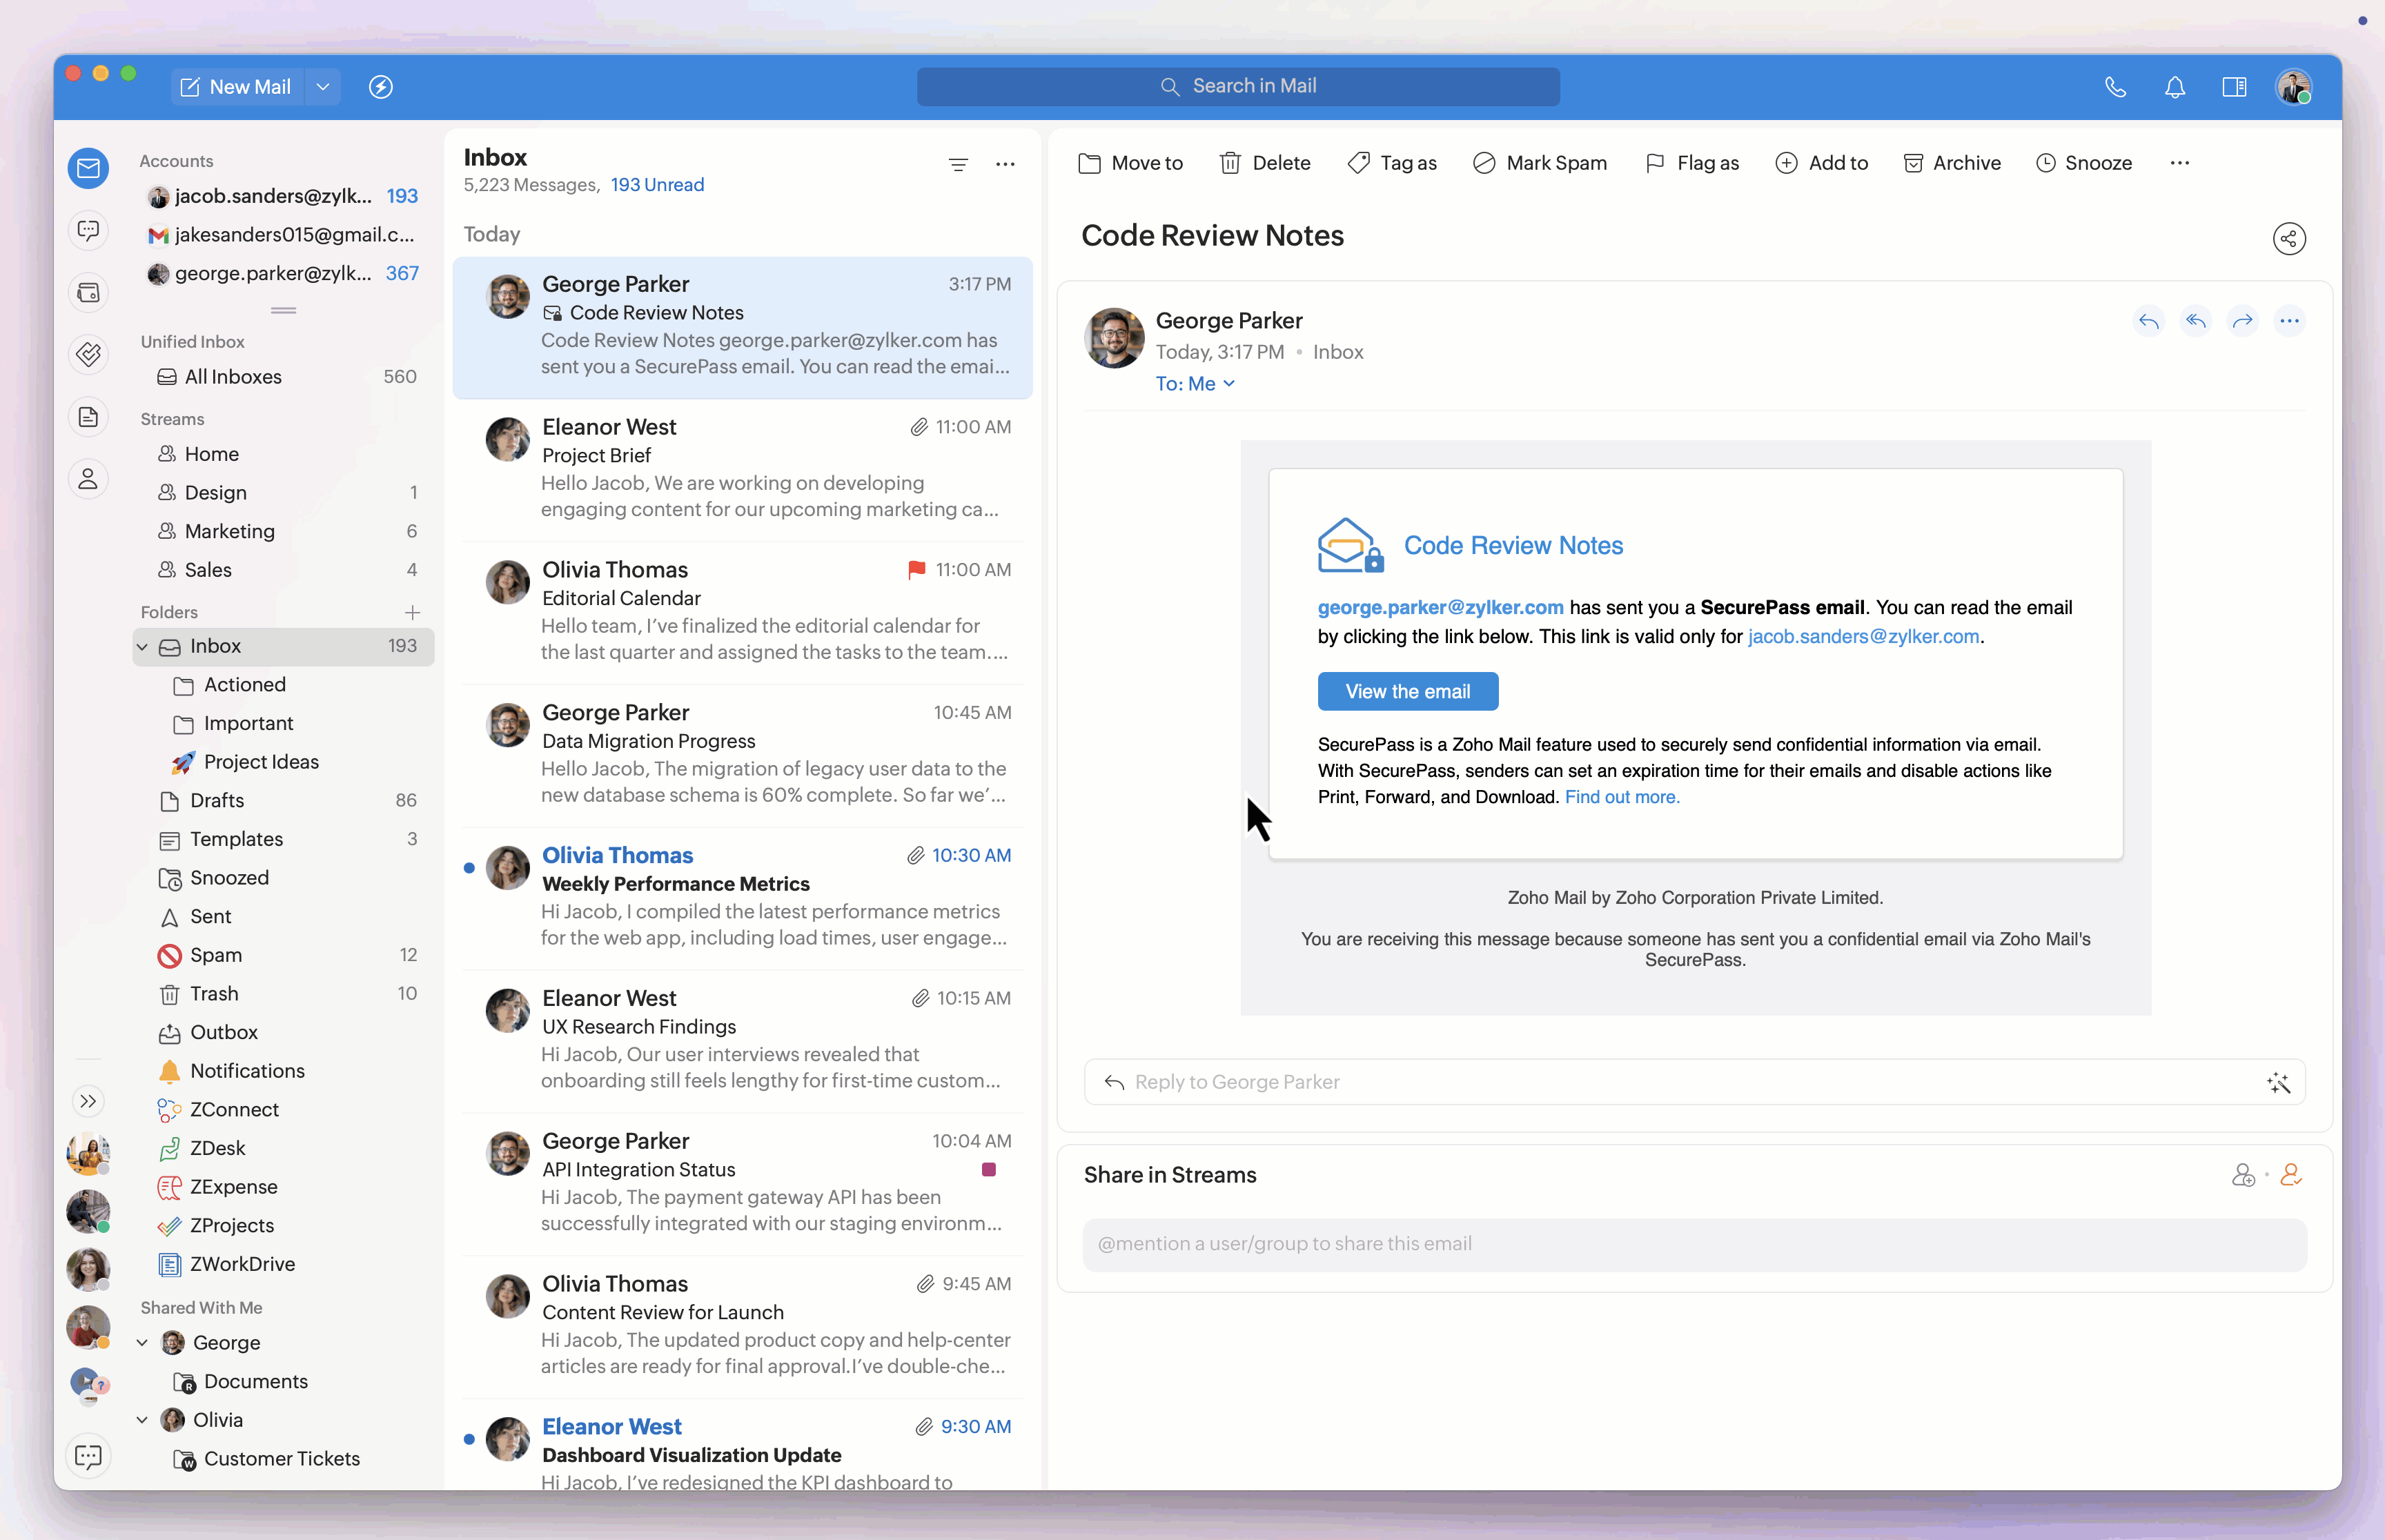Collapse the Inbox folder tree
2385x1540 pixels.
pyautogui.click(x=142, y=646)
